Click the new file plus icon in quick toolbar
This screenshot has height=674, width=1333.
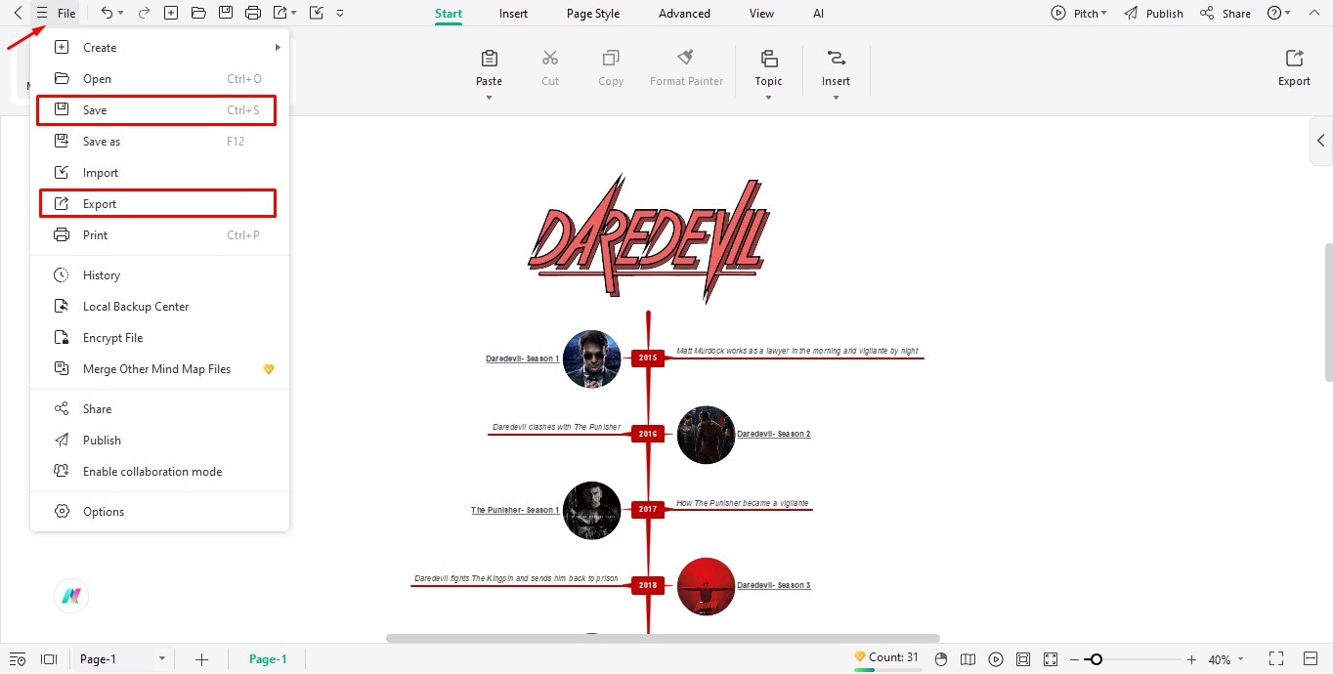[x=171, y=13]
